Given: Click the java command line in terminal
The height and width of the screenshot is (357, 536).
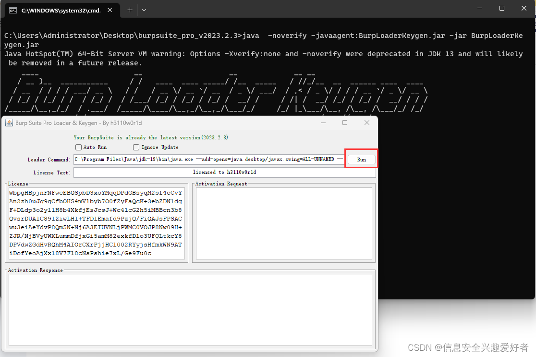Looking at the screenshot, I should point(263,40).
